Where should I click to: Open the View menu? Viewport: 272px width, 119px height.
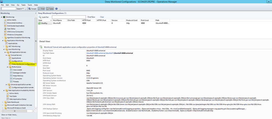pos(13,5)
